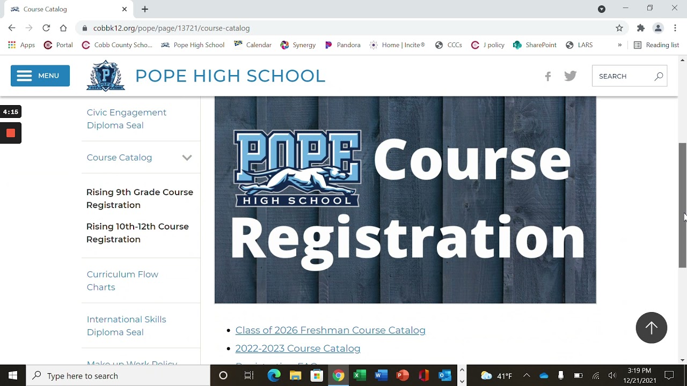Click the address bar URL
Viewport: 687px width, 386px height.
pos(171,28)
